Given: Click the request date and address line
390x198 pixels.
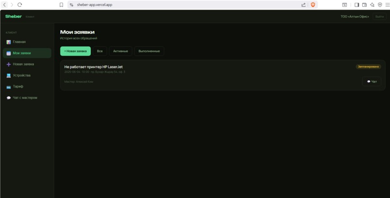Looking at the screenshot, I should pyautogui.click(x=94, y=72).
